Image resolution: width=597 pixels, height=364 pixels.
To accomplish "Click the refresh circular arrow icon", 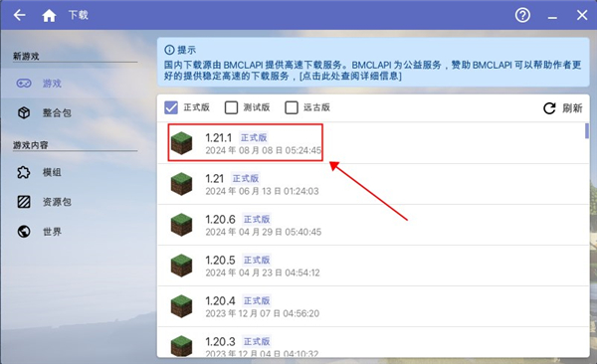I will coord(549,108).
